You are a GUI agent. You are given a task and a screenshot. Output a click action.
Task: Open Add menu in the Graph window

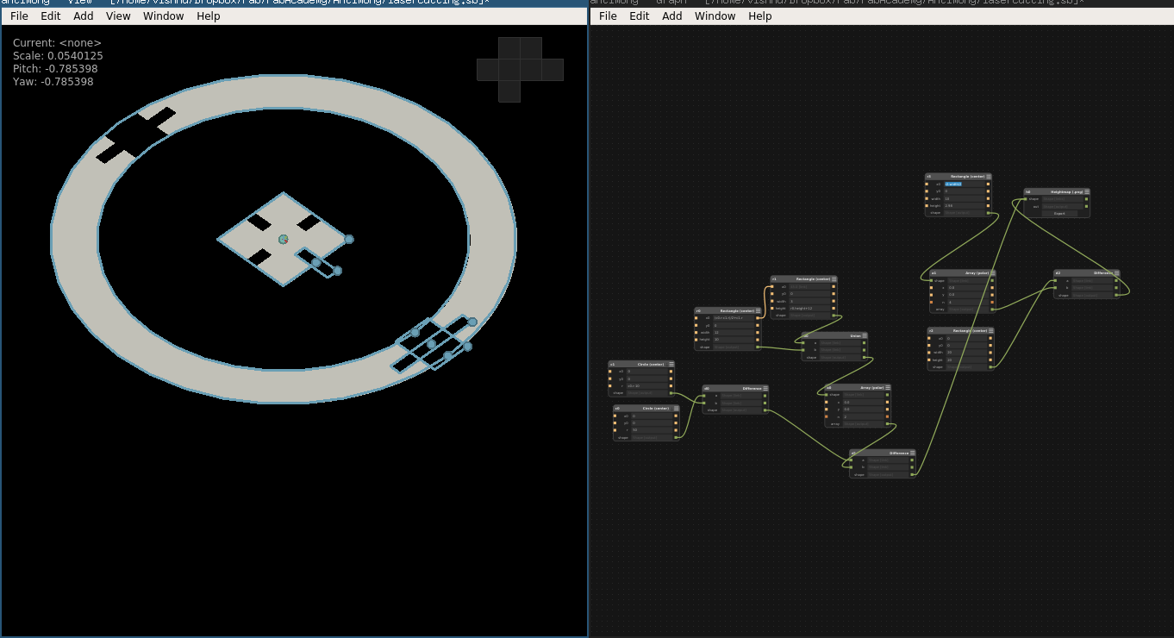point(671,16)
